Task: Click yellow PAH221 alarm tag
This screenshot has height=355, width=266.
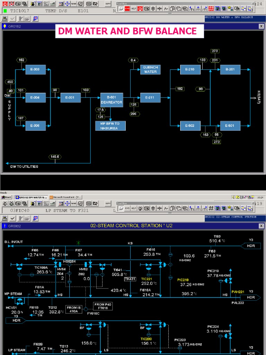Action: pyautogui.click(x=238, y=292)
